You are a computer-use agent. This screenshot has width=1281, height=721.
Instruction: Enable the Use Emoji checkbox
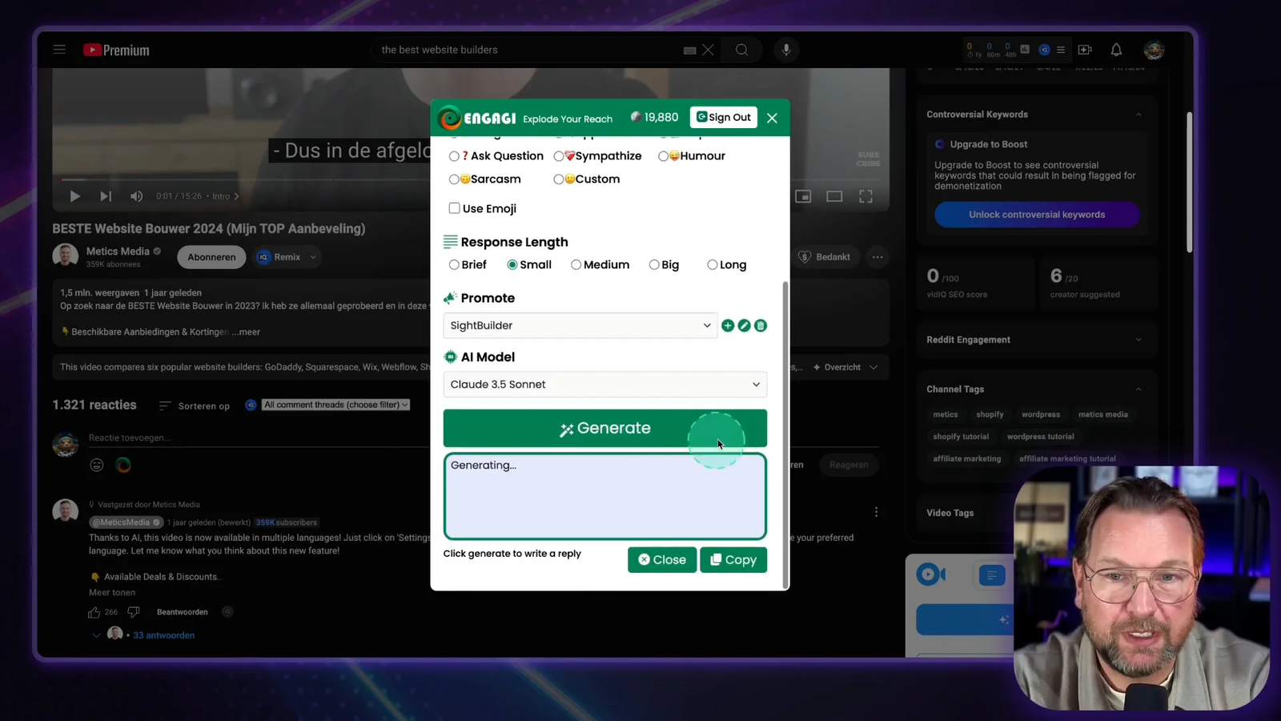(x=454, y=208)
